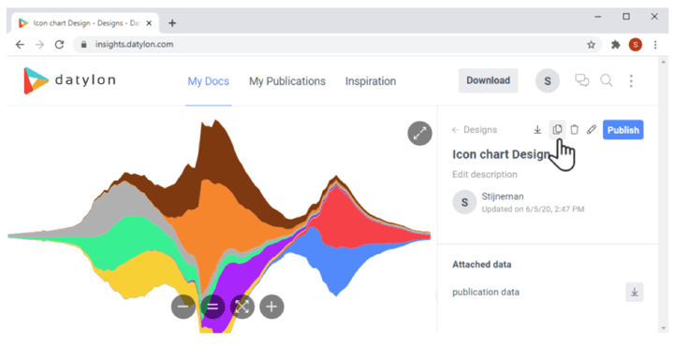Viewport: 674px width, 344px height.
Task: Open the Chrome browser menu dots
Action: coord(655,45)
